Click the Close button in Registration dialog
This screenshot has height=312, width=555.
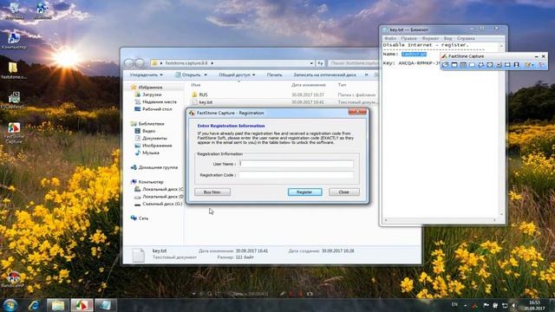coord(343,192)
